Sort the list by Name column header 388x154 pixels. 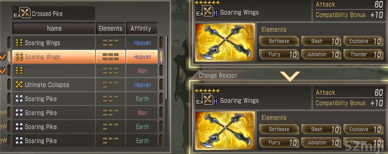click(54, 28)
